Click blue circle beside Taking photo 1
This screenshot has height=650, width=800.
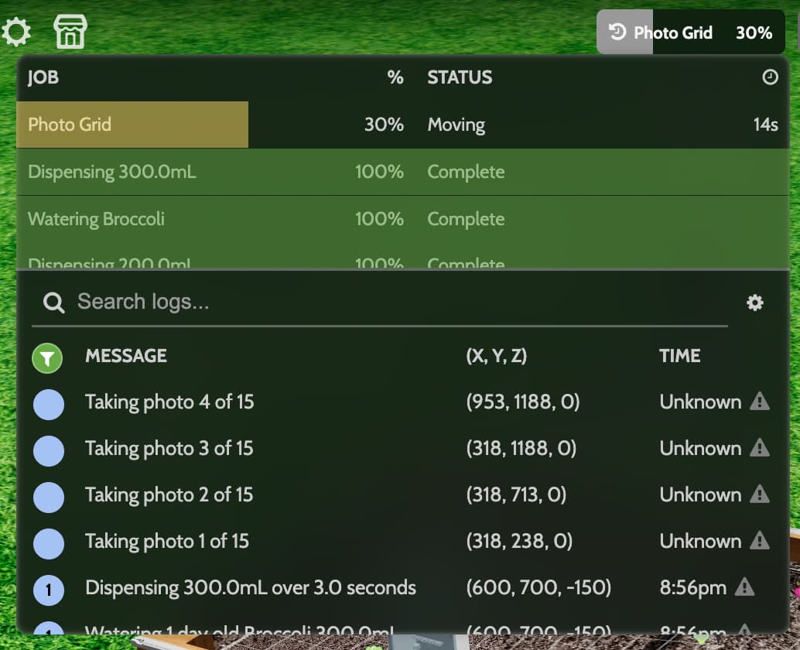[49, 543]
